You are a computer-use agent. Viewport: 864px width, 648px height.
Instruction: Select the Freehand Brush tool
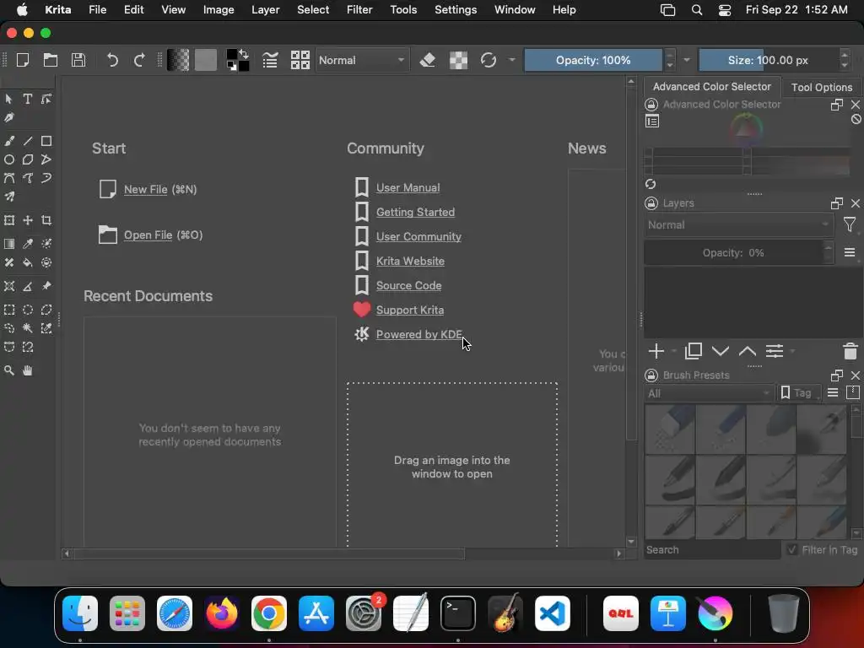click(9, 141)
